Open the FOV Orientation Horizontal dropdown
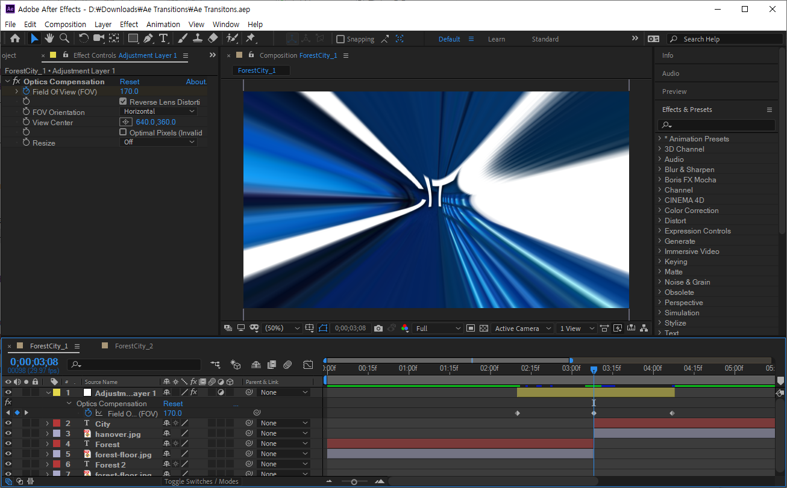Image resolution: width=787 pixels, height=488 pixels. pyautogui.click(x=158, y=111)
